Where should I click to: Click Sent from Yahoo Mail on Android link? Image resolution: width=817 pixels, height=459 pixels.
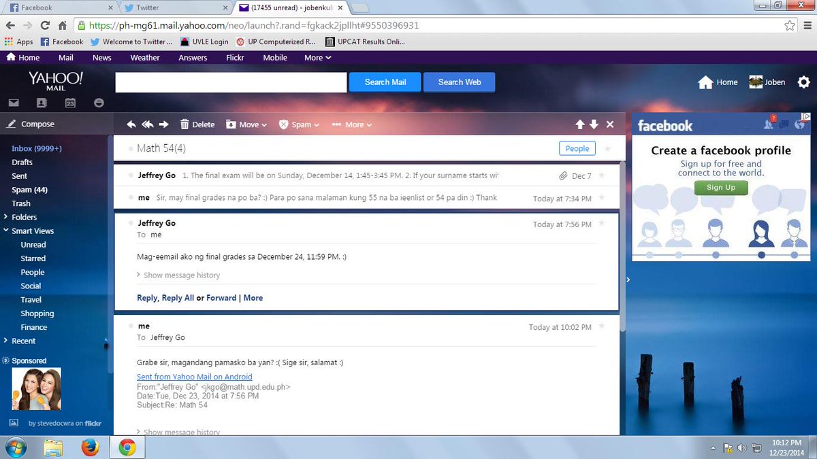195,377
